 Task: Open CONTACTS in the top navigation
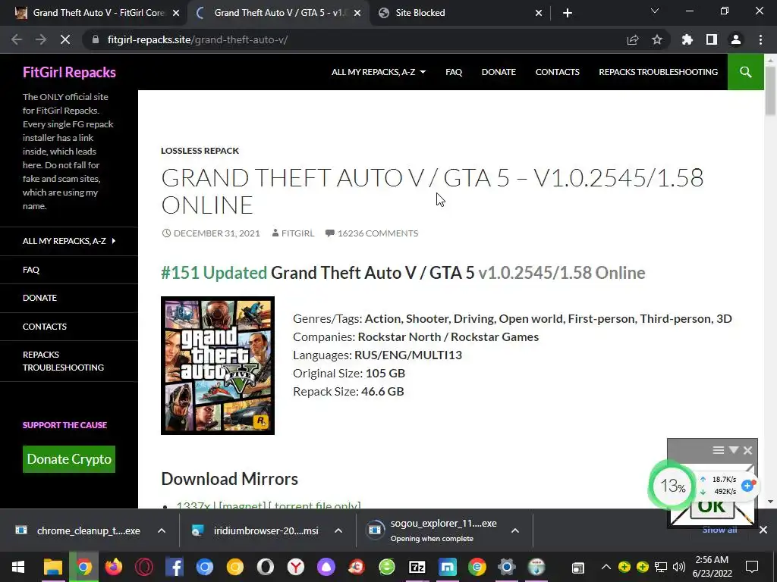(557, 72)
